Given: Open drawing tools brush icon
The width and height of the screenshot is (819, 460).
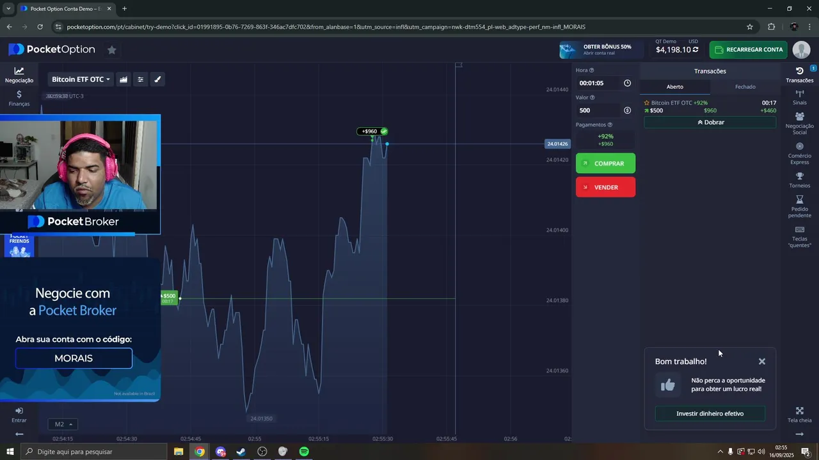Looking at the screenshot, I should (x=158, y=79).
